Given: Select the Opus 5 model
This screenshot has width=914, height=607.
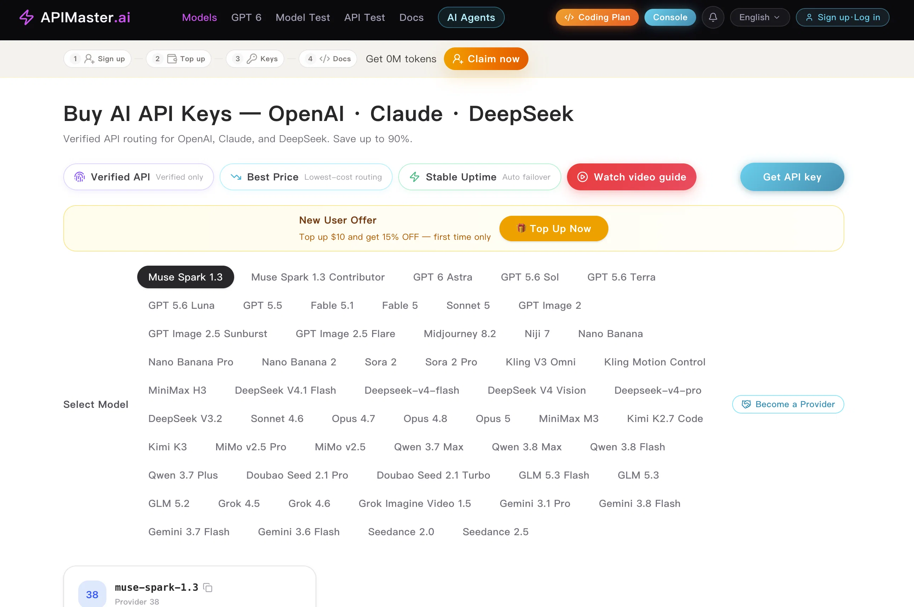Looking at the screenshot, I should point(493,418).
